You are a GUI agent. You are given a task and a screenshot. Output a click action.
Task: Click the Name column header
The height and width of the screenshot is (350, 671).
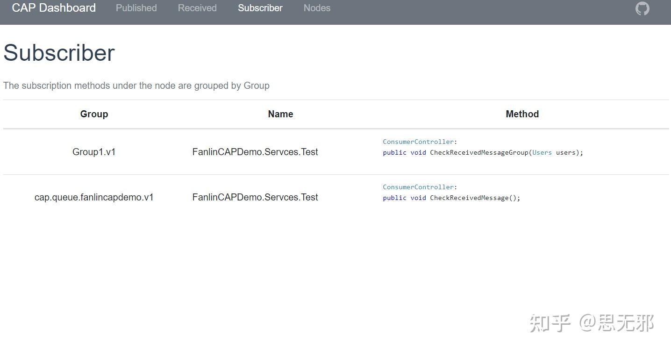[280, 114]
